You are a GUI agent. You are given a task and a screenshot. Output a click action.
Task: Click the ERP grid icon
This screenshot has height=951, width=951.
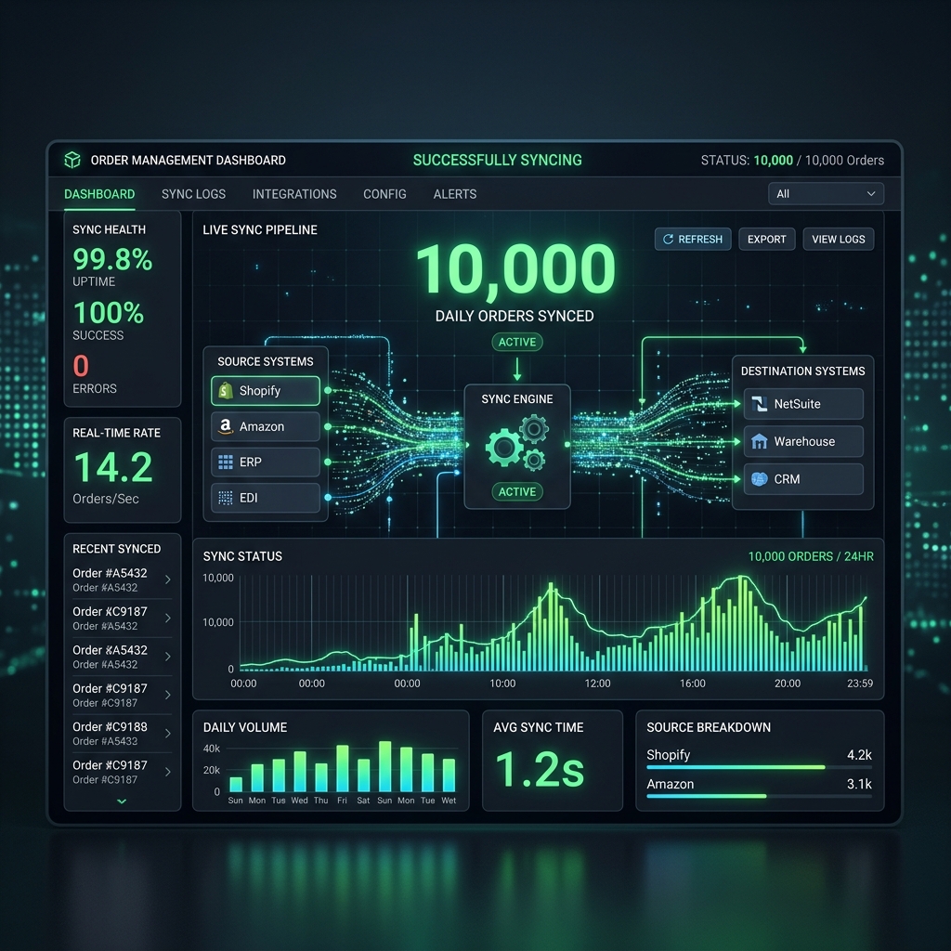(226, 462)
